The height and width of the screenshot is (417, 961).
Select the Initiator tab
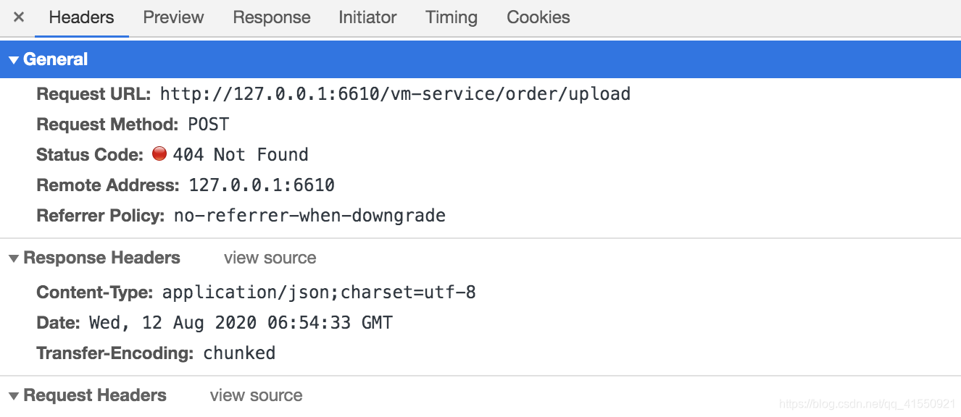(367, 17)
